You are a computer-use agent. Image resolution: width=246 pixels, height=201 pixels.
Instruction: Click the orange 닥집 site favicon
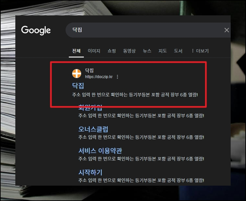tap(77, 74)
